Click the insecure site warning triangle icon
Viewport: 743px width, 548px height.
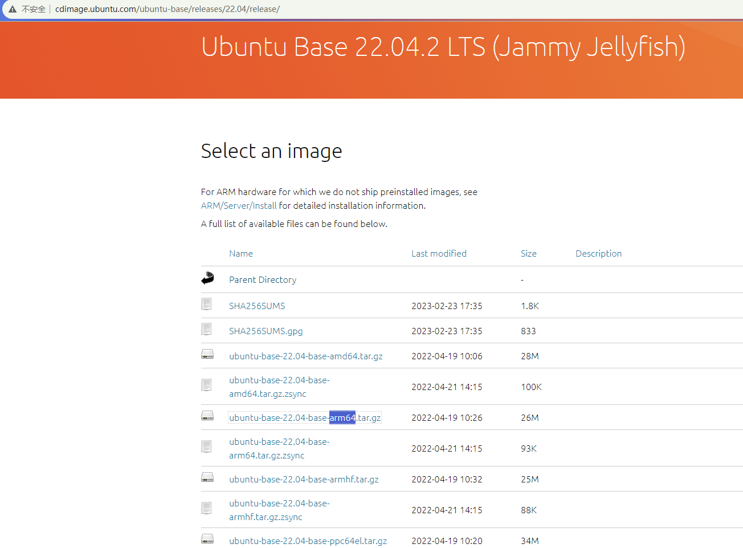[x=13, y=9]
